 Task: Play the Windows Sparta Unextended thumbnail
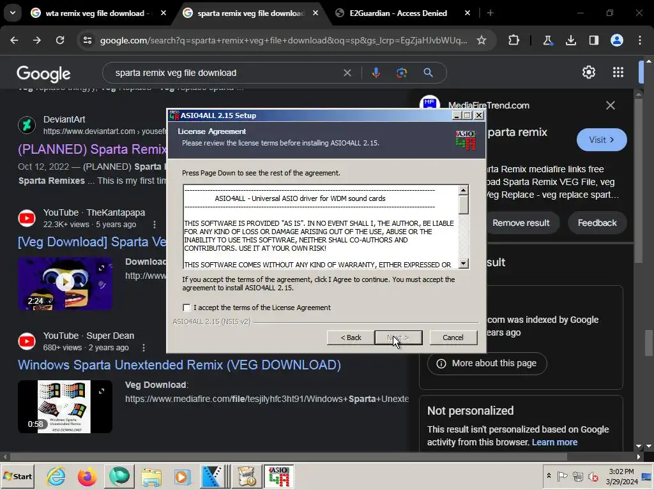(65, 406)
